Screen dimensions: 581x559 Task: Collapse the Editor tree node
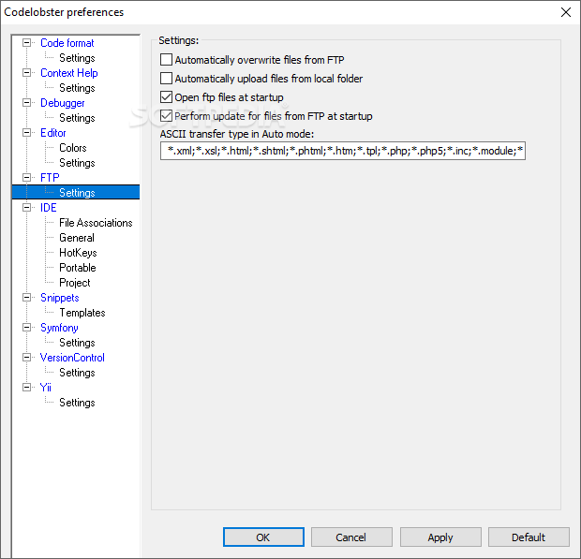pyautogui.click(x=26, y=133)
